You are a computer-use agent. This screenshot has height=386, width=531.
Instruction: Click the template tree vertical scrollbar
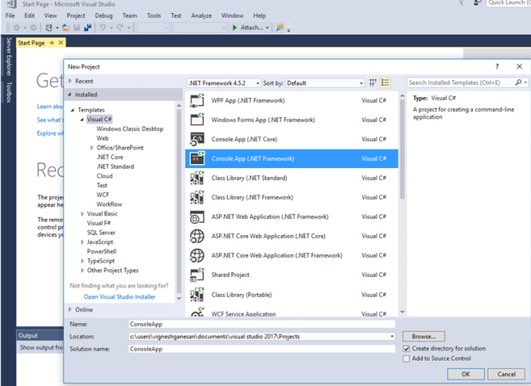(x=179, y=200)
